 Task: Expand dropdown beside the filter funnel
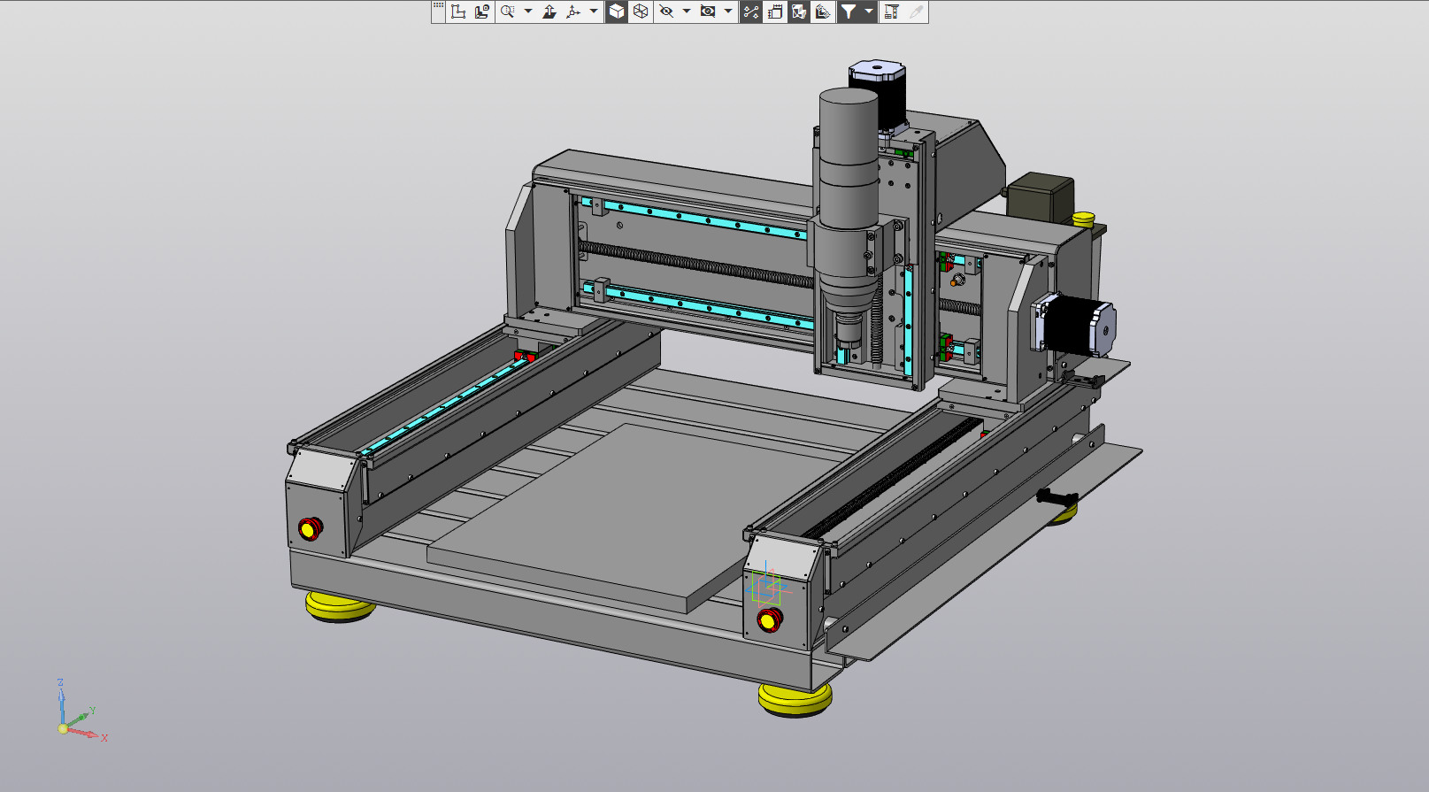(869, 12)
